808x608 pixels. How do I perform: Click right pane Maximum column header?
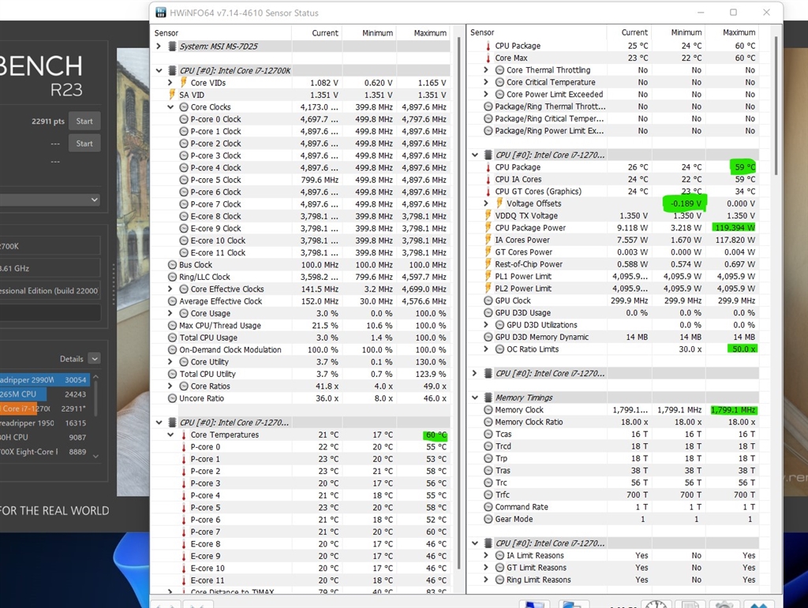[731, 32]
